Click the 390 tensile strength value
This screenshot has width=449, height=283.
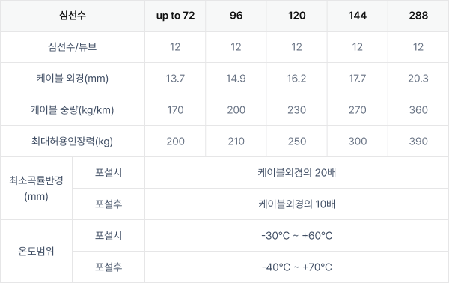point(418,141)
